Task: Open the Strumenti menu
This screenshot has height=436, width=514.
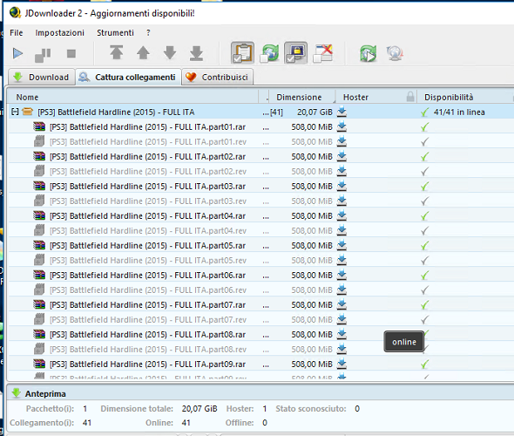Action: click(x=115, y=33)
